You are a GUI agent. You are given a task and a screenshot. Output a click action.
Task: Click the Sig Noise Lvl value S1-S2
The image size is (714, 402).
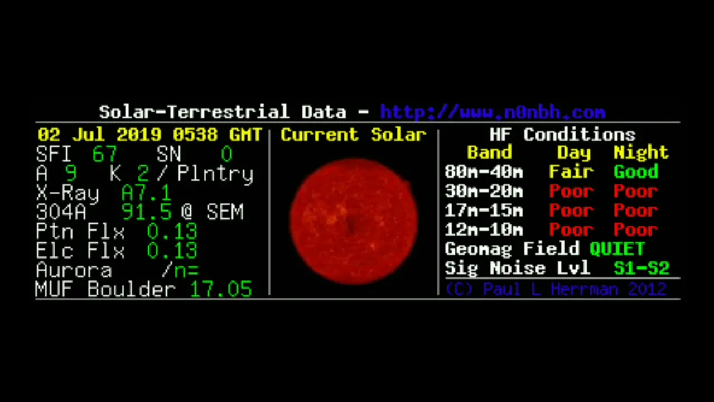641,269
